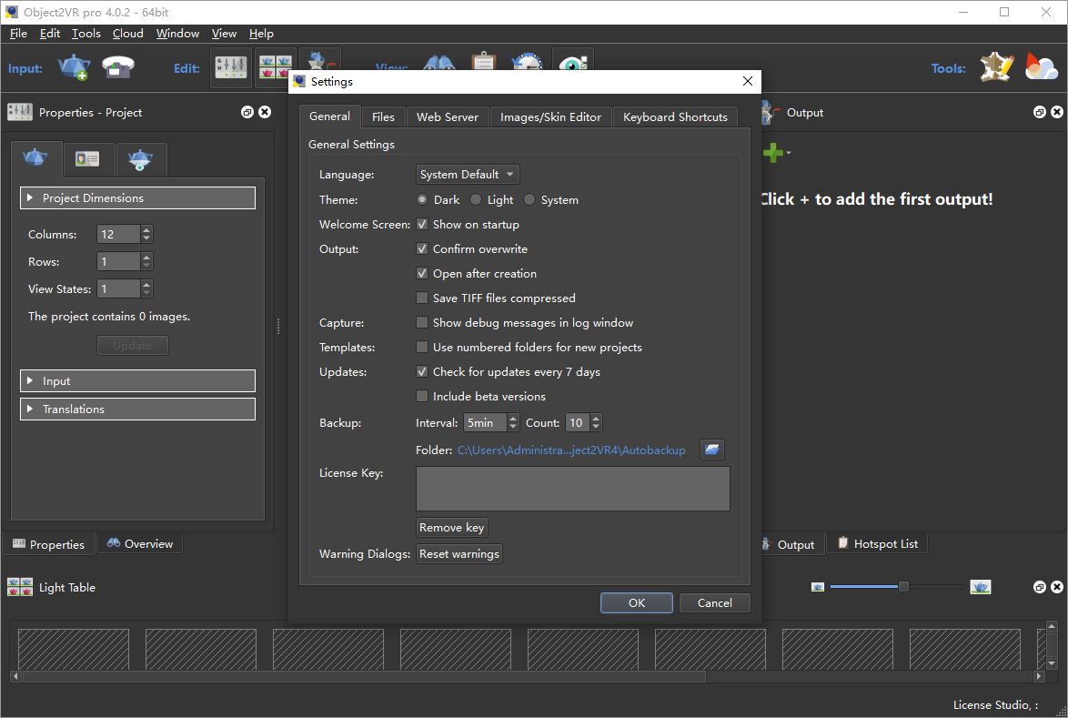This screenshot has width=1068, height=718.
Task: Toggle Confirm overwrite checkbox
Action: pos(422,248)
